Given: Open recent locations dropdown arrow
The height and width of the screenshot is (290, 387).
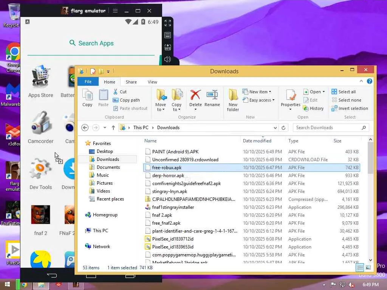Looking at the screenshot, I should [x=105, y=128].
